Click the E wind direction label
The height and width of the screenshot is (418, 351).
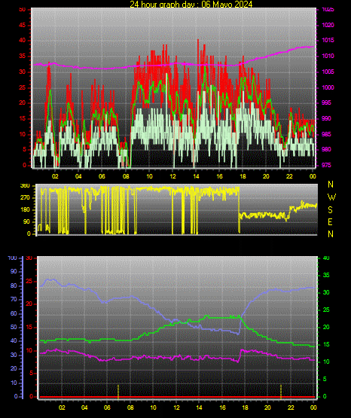[330, 221]
